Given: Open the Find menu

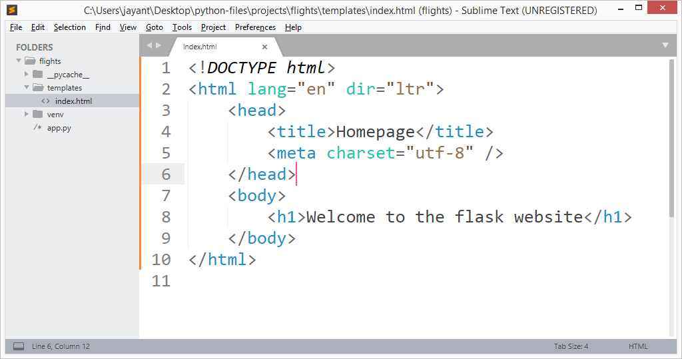Looking at the screenshot, I should coord(103,27).
